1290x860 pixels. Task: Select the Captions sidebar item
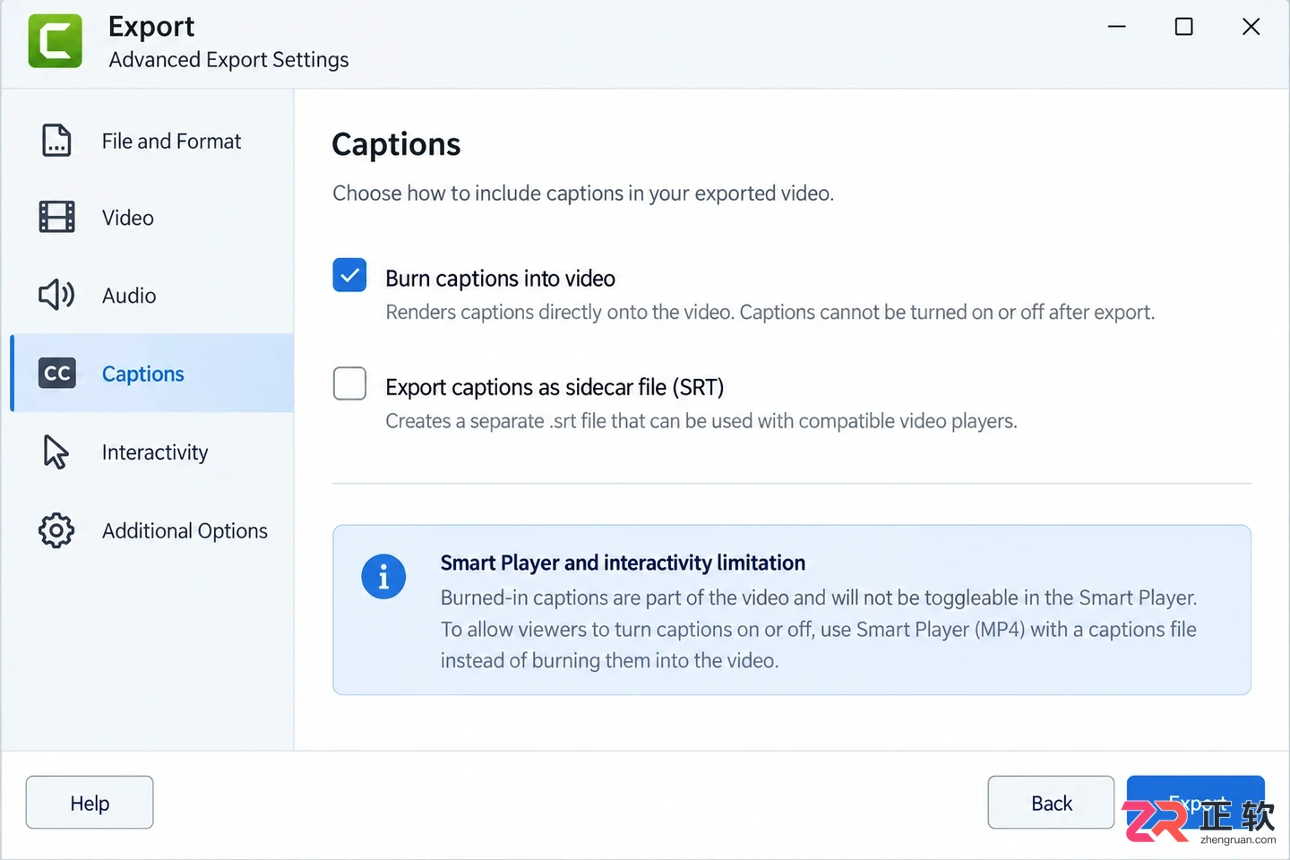pyautogui.click(x=152, y=374)
